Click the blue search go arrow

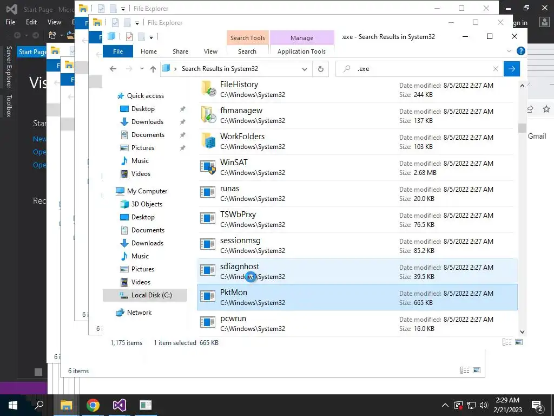pos(512,69)
